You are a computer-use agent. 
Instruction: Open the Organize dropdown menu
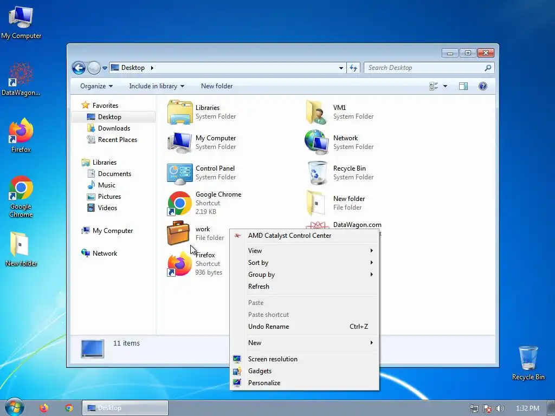point(96,86)
